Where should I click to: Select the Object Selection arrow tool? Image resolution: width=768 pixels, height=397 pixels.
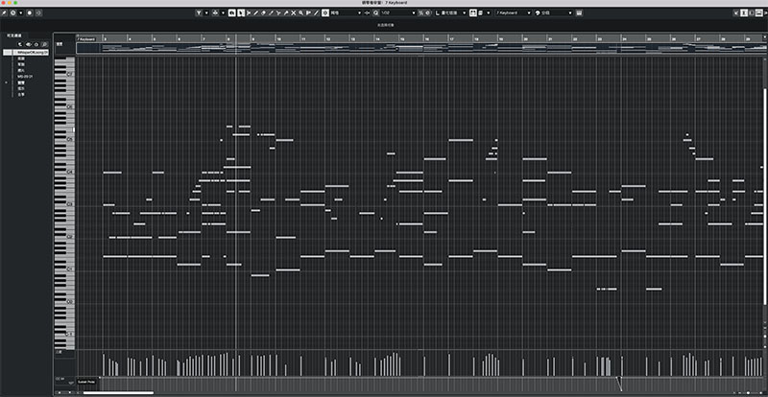click(x=241, y=12)
